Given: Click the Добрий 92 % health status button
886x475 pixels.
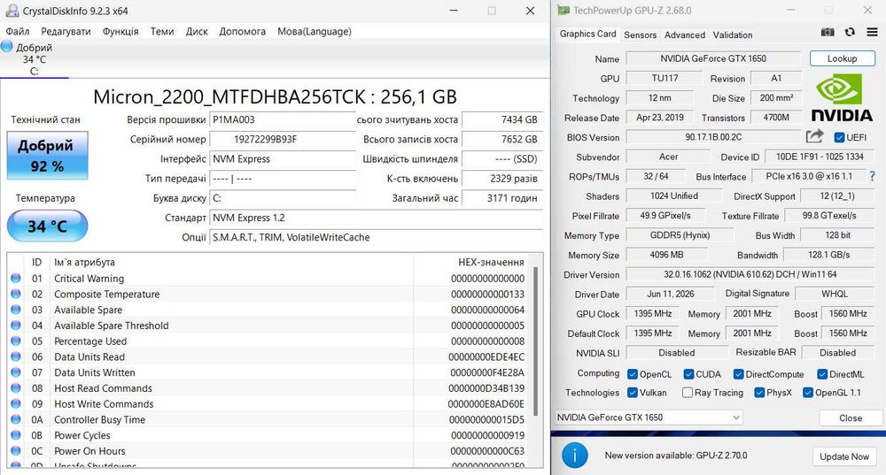Looking at the screenshot, I should click(x=48, y=156).
